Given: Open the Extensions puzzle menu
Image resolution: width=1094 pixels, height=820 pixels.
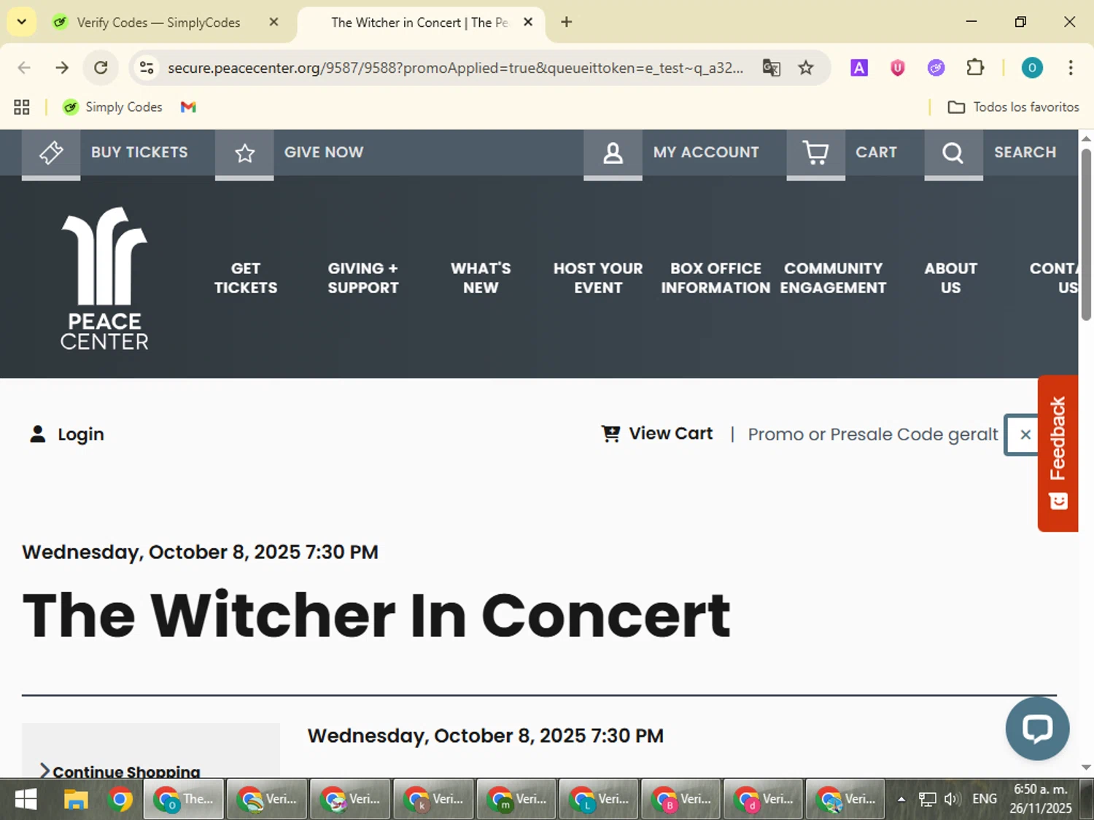Looking at the screenshot, I should [975, 68].
